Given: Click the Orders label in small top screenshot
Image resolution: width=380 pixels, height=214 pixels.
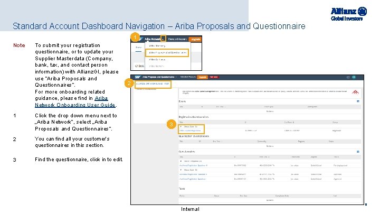Looking at the screenshot, I should [x=139, y=66].
